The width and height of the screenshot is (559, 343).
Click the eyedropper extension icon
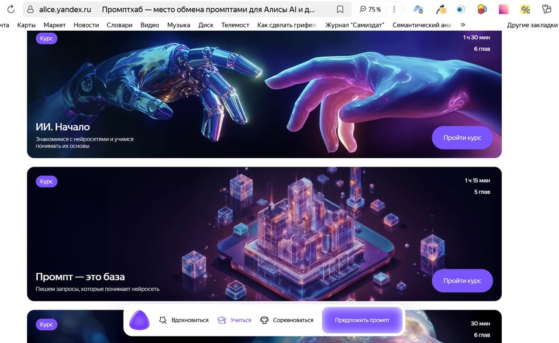441,9
